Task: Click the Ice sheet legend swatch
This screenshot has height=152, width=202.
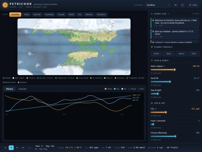Action: pos(13,78)
